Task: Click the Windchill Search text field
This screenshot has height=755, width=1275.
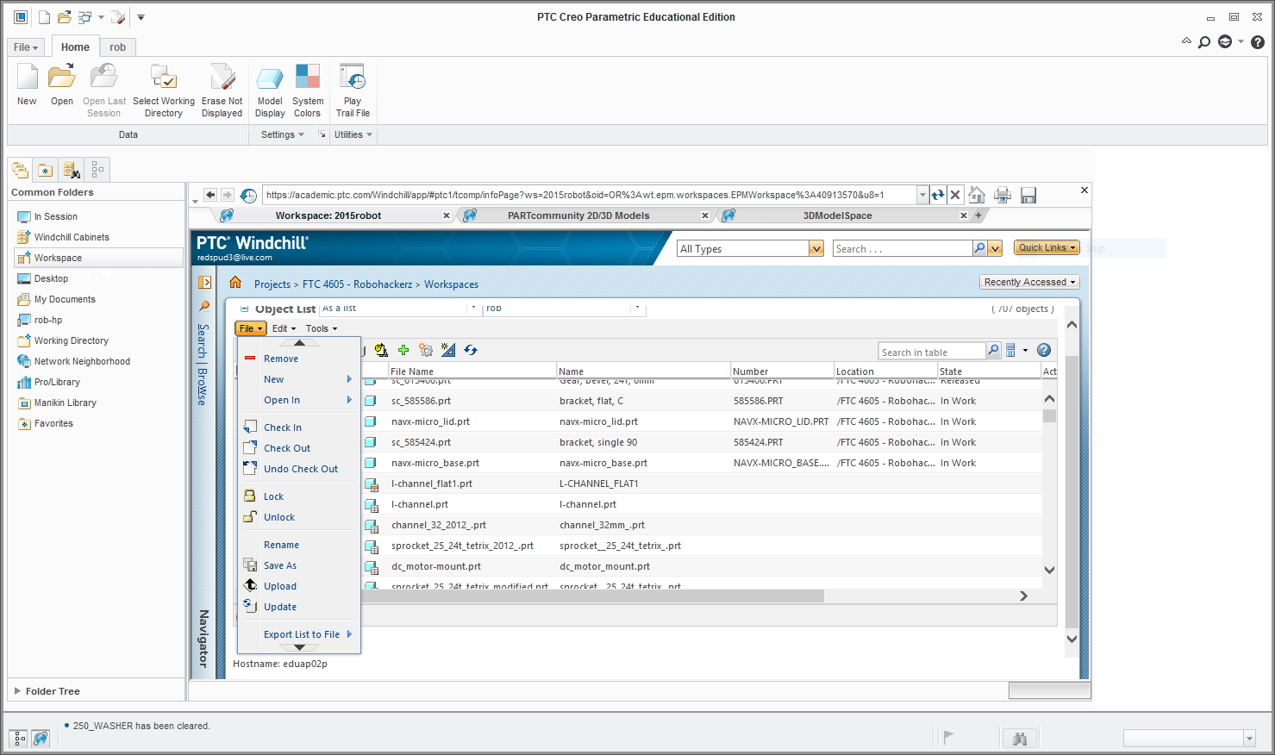Action: 903,248
